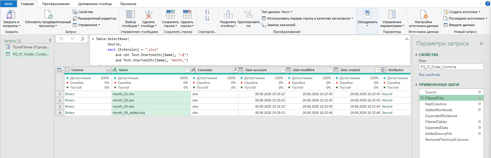Screen dimensions: 491x158
Task: Open query Properties (Свойства)
Action: [83, 12]
